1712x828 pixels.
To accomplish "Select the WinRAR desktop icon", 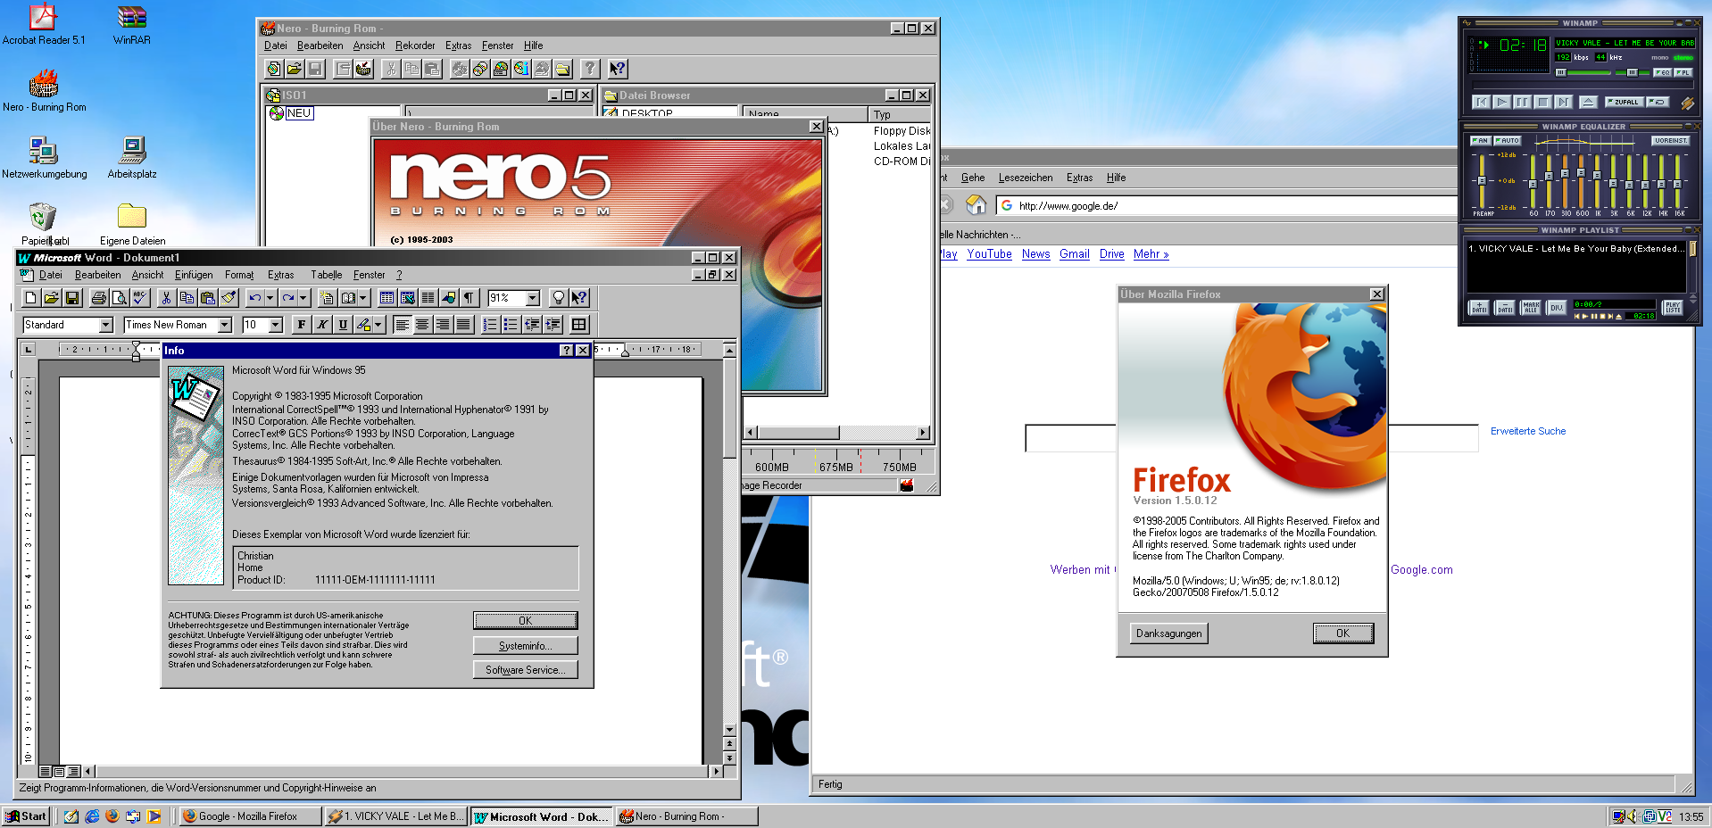I will pyautogui.click(x=132, y=24).
